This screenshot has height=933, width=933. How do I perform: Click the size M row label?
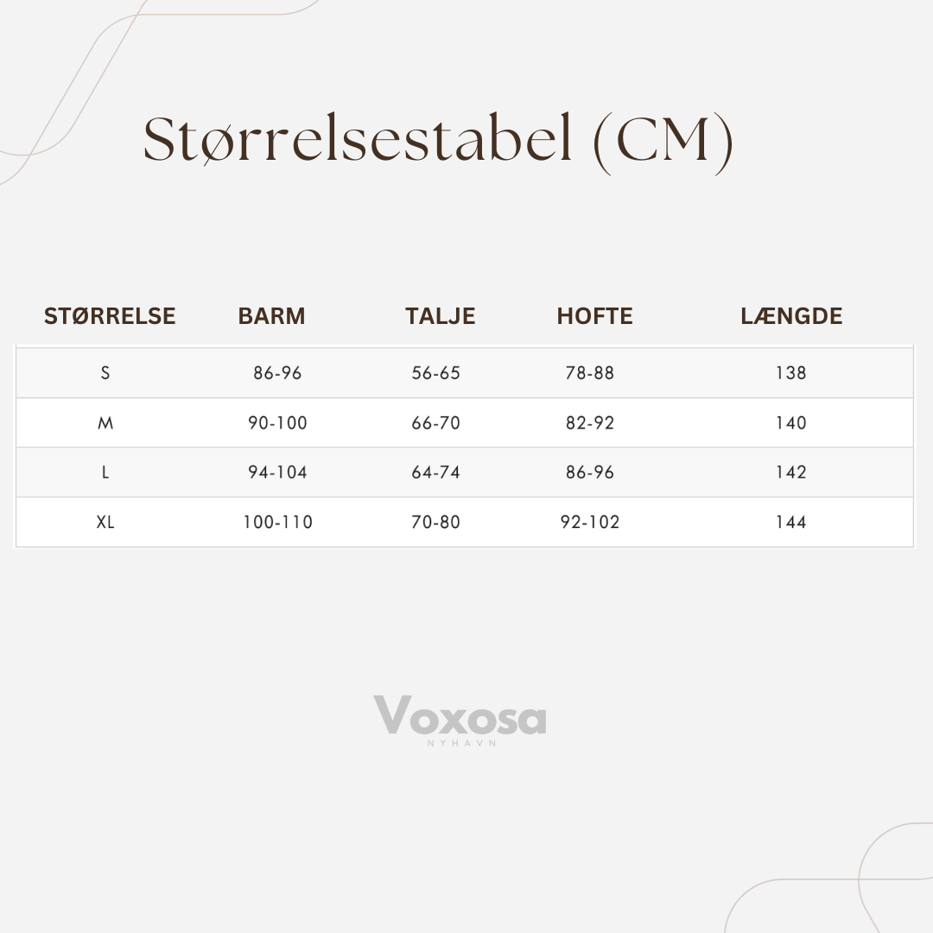(x=105, y=423)
